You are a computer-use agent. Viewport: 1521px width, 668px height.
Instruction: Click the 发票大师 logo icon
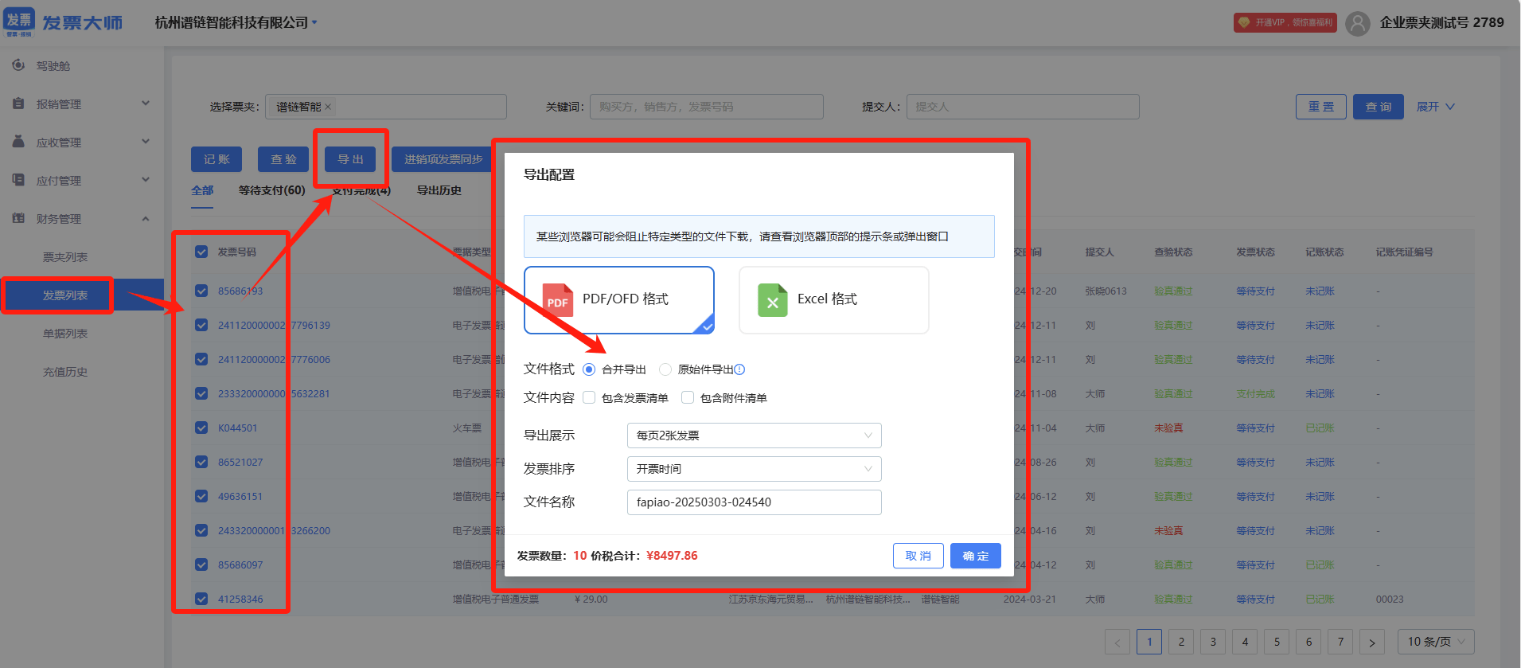[19, 21]
